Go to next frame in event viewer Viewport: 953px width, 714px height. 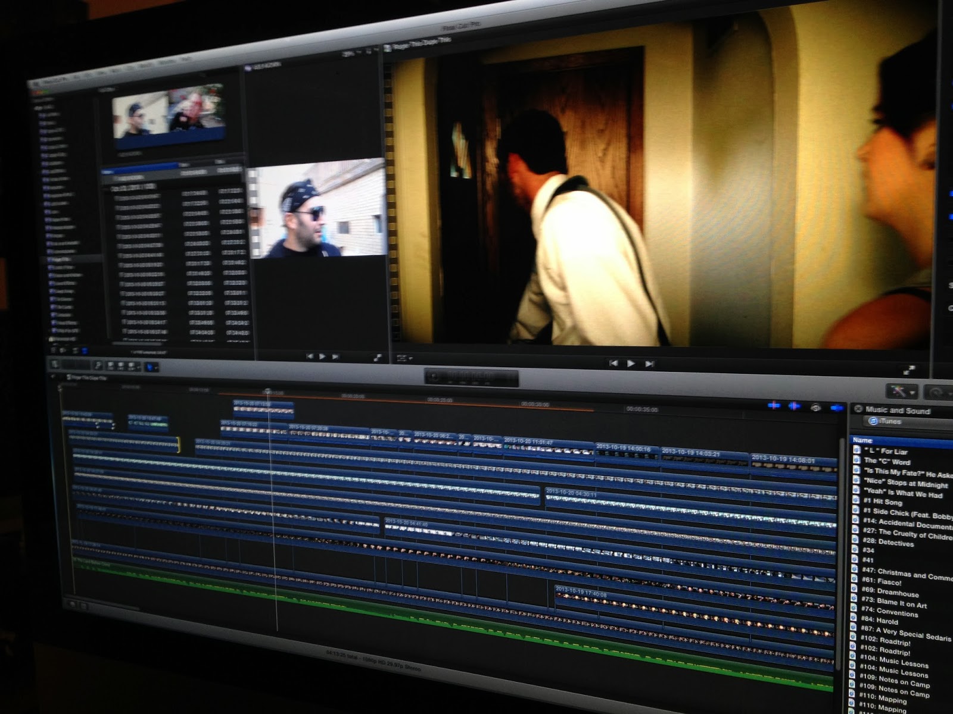[335, 356]
